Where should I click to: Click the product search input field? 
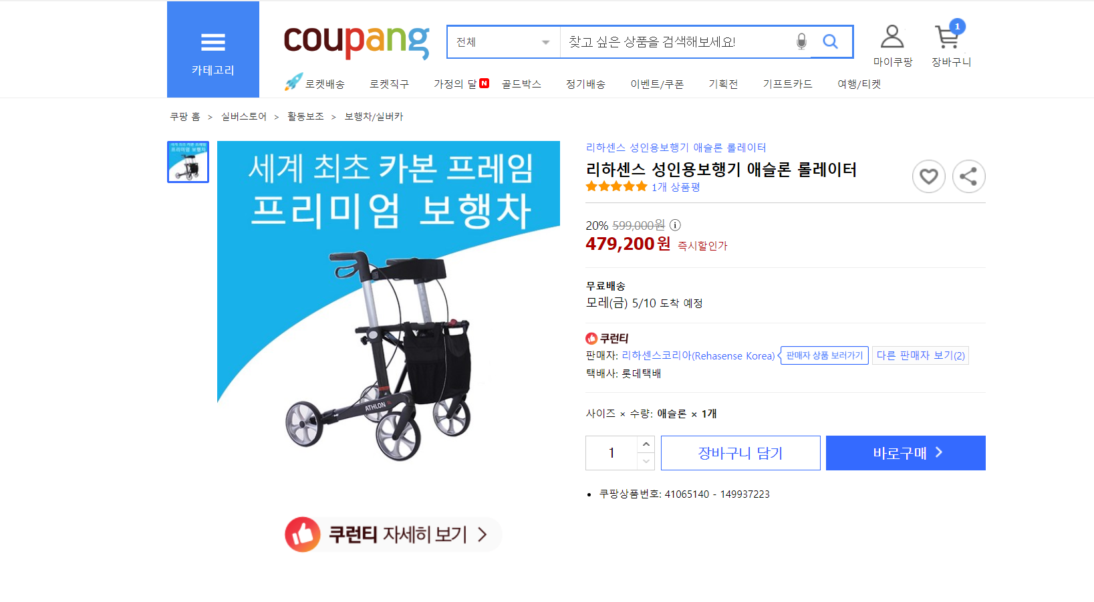pyautogui.click(x=675, y=42)
